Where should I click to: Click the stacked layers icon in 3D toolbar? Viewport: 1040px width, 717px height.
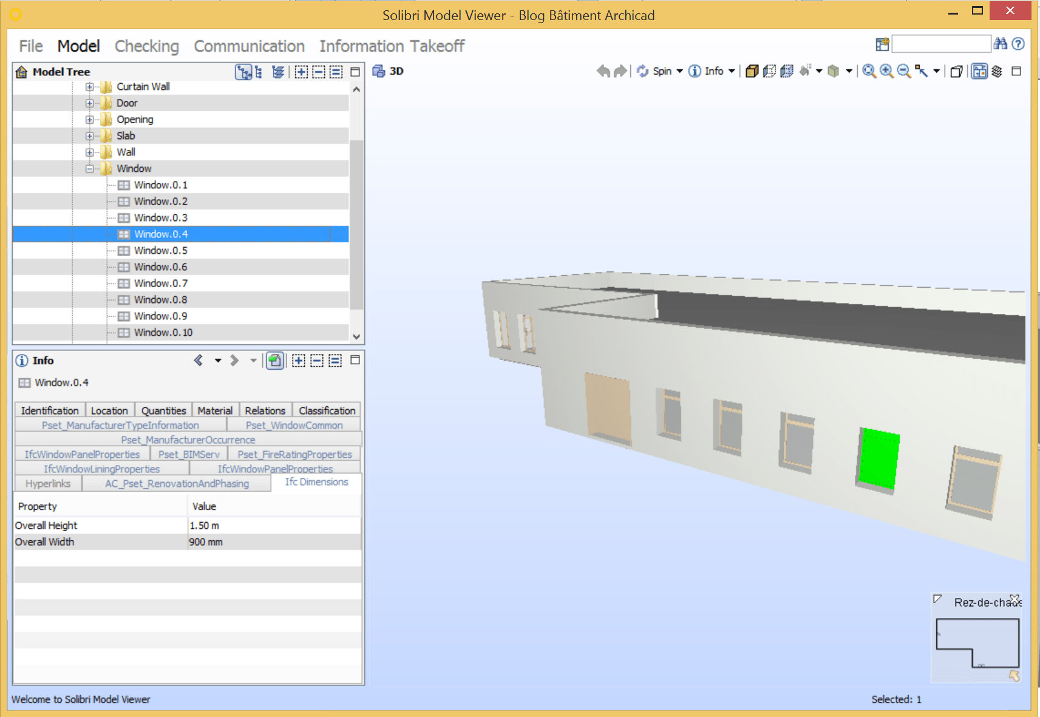click(997, 71)
